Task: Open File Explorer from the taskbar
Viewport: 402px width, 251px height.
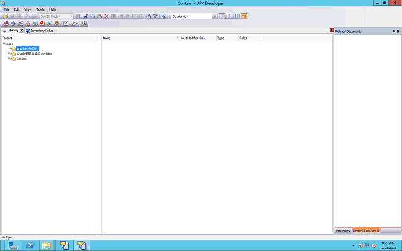Action: (x=46, y=245)
